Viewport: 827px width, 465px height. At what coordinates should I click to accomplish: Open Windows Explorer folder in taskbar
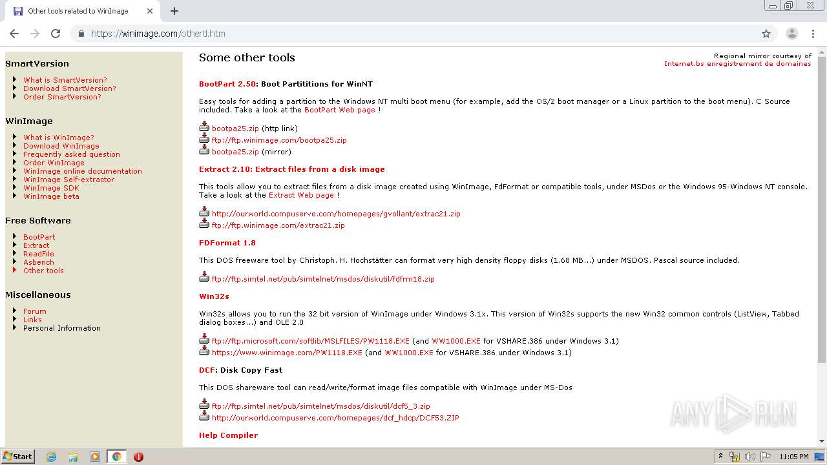pyautogui.click(x=73, y=457)
